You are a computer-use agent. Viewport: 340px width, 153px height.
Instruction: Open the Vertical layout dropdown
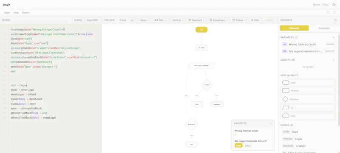tap(178, 20)
